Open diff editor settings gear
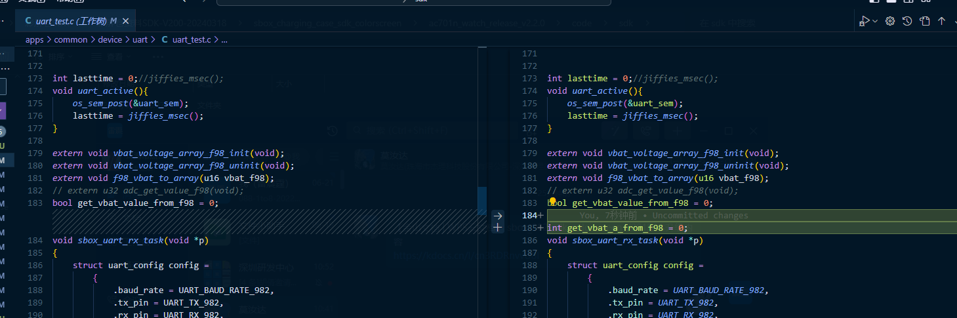This screenshot has height=318, width=957. pyautogui.click(x=890, y=21)
